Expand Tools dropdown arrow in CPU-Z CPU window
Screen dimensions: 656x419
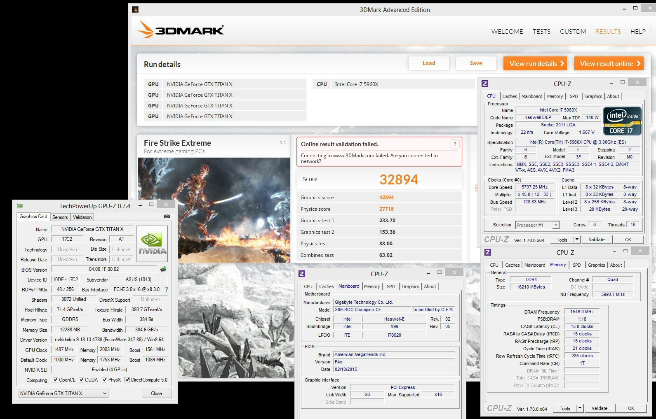point(577,240)
